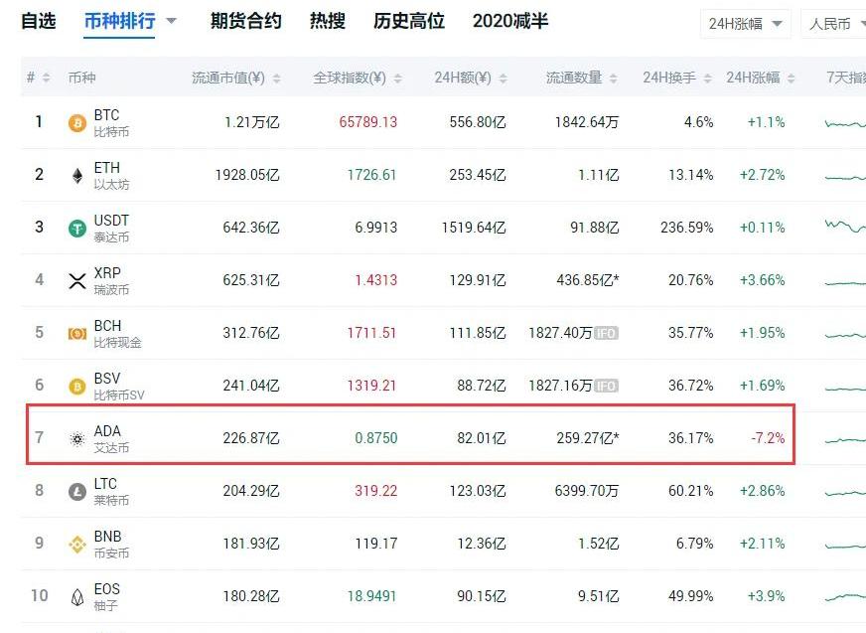Click BNB market cap 181.93亿

point(251,544)
